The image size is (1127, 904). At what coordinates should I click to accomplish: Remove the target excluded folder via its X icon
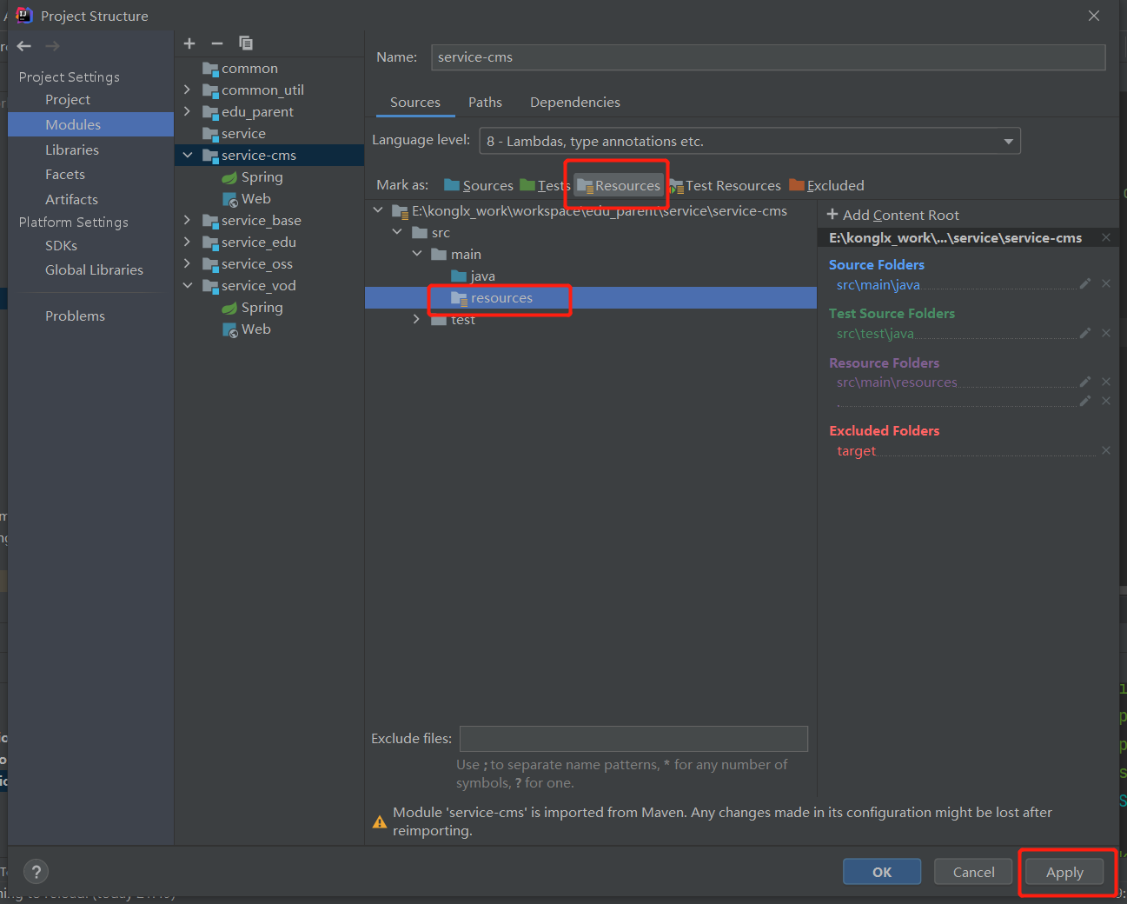1105,450
